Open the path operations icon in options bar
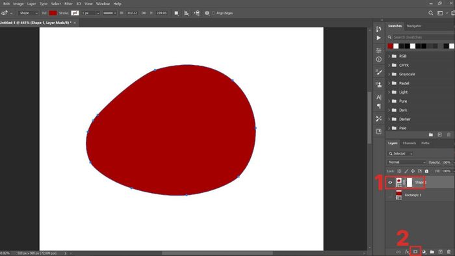 [x=176, y=13]
